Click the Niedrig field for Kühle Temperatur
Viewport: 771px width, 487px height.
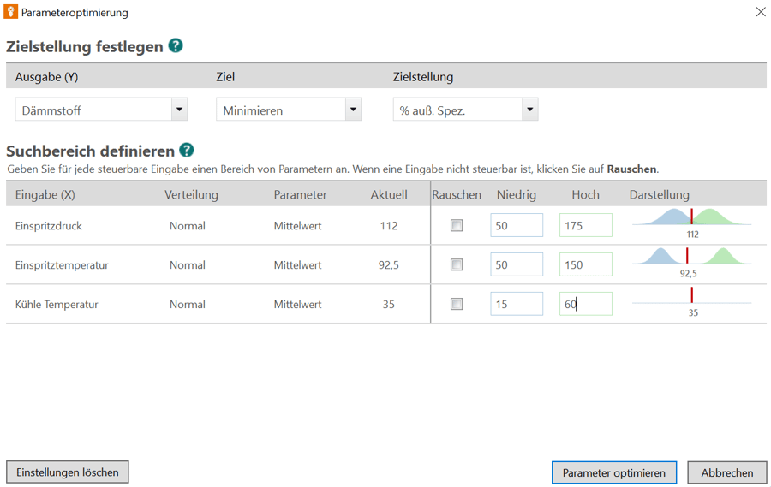pos(517,304)
